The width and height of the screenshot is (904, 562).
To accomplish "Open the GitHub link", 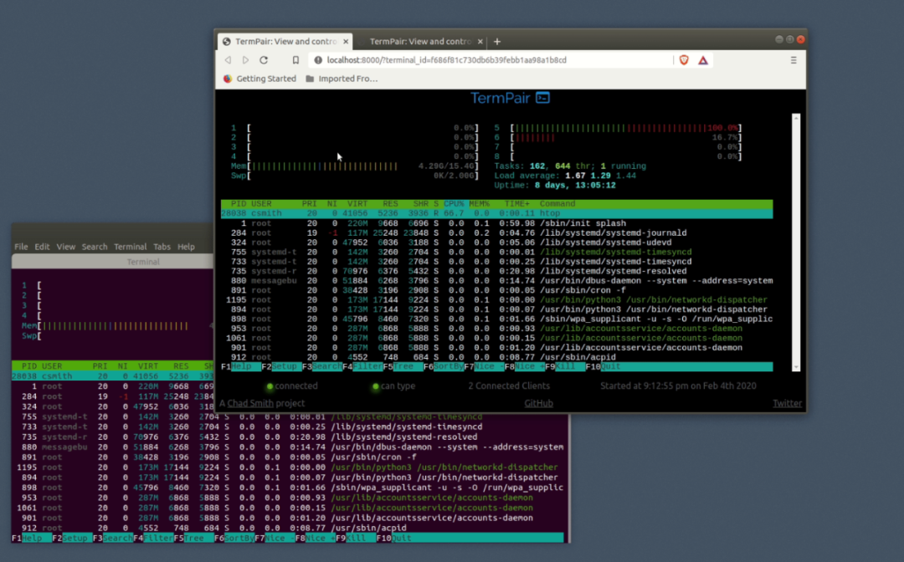I will pyautogui.click(x=538, y=403).
